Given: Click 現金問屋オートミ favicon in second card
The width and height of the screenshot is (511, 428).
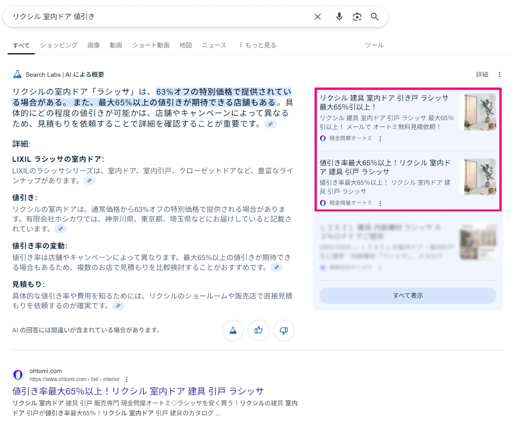Looking at the screenshot, I should pos(323,203).
